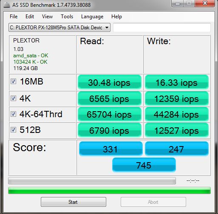218x214 pixels.
Task: Open the Tools menu
Action: pos(67,17)
